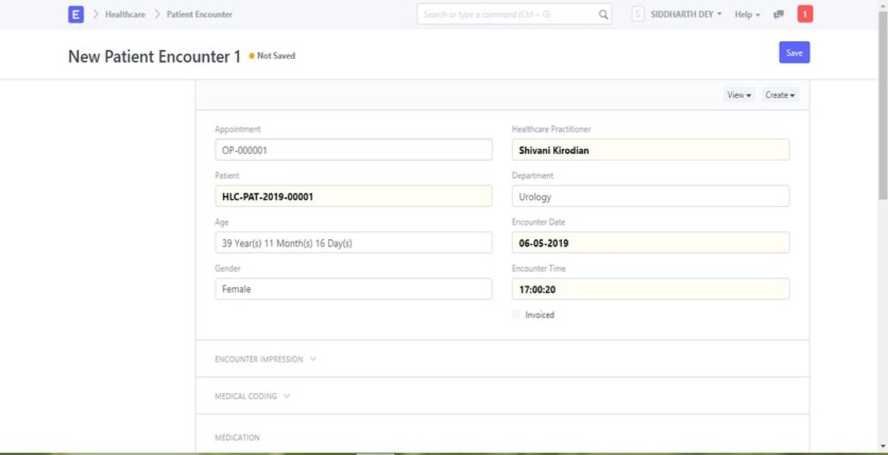Focus the search command bar
The height and width of the screenshot is (455, 888).
[x=507, y=14]
